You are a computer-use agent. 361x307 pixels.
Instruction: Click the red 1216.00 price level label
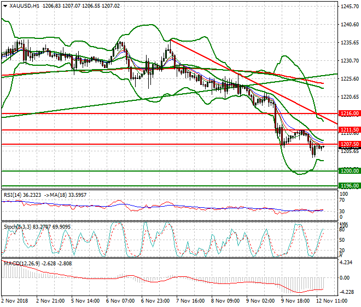click(350, 113)
